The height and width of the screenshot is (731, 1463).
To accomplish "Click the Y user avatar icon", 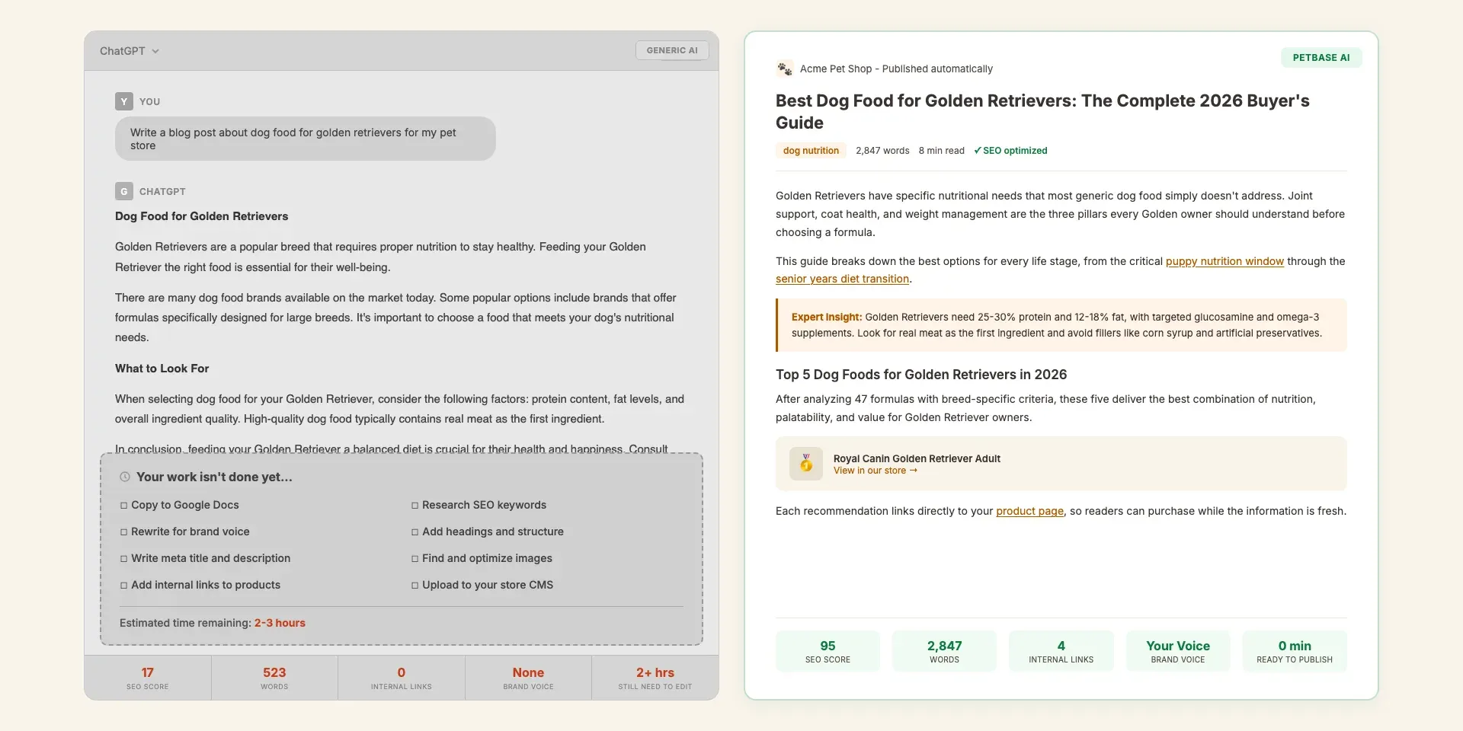I will click(x=124, y=101).
